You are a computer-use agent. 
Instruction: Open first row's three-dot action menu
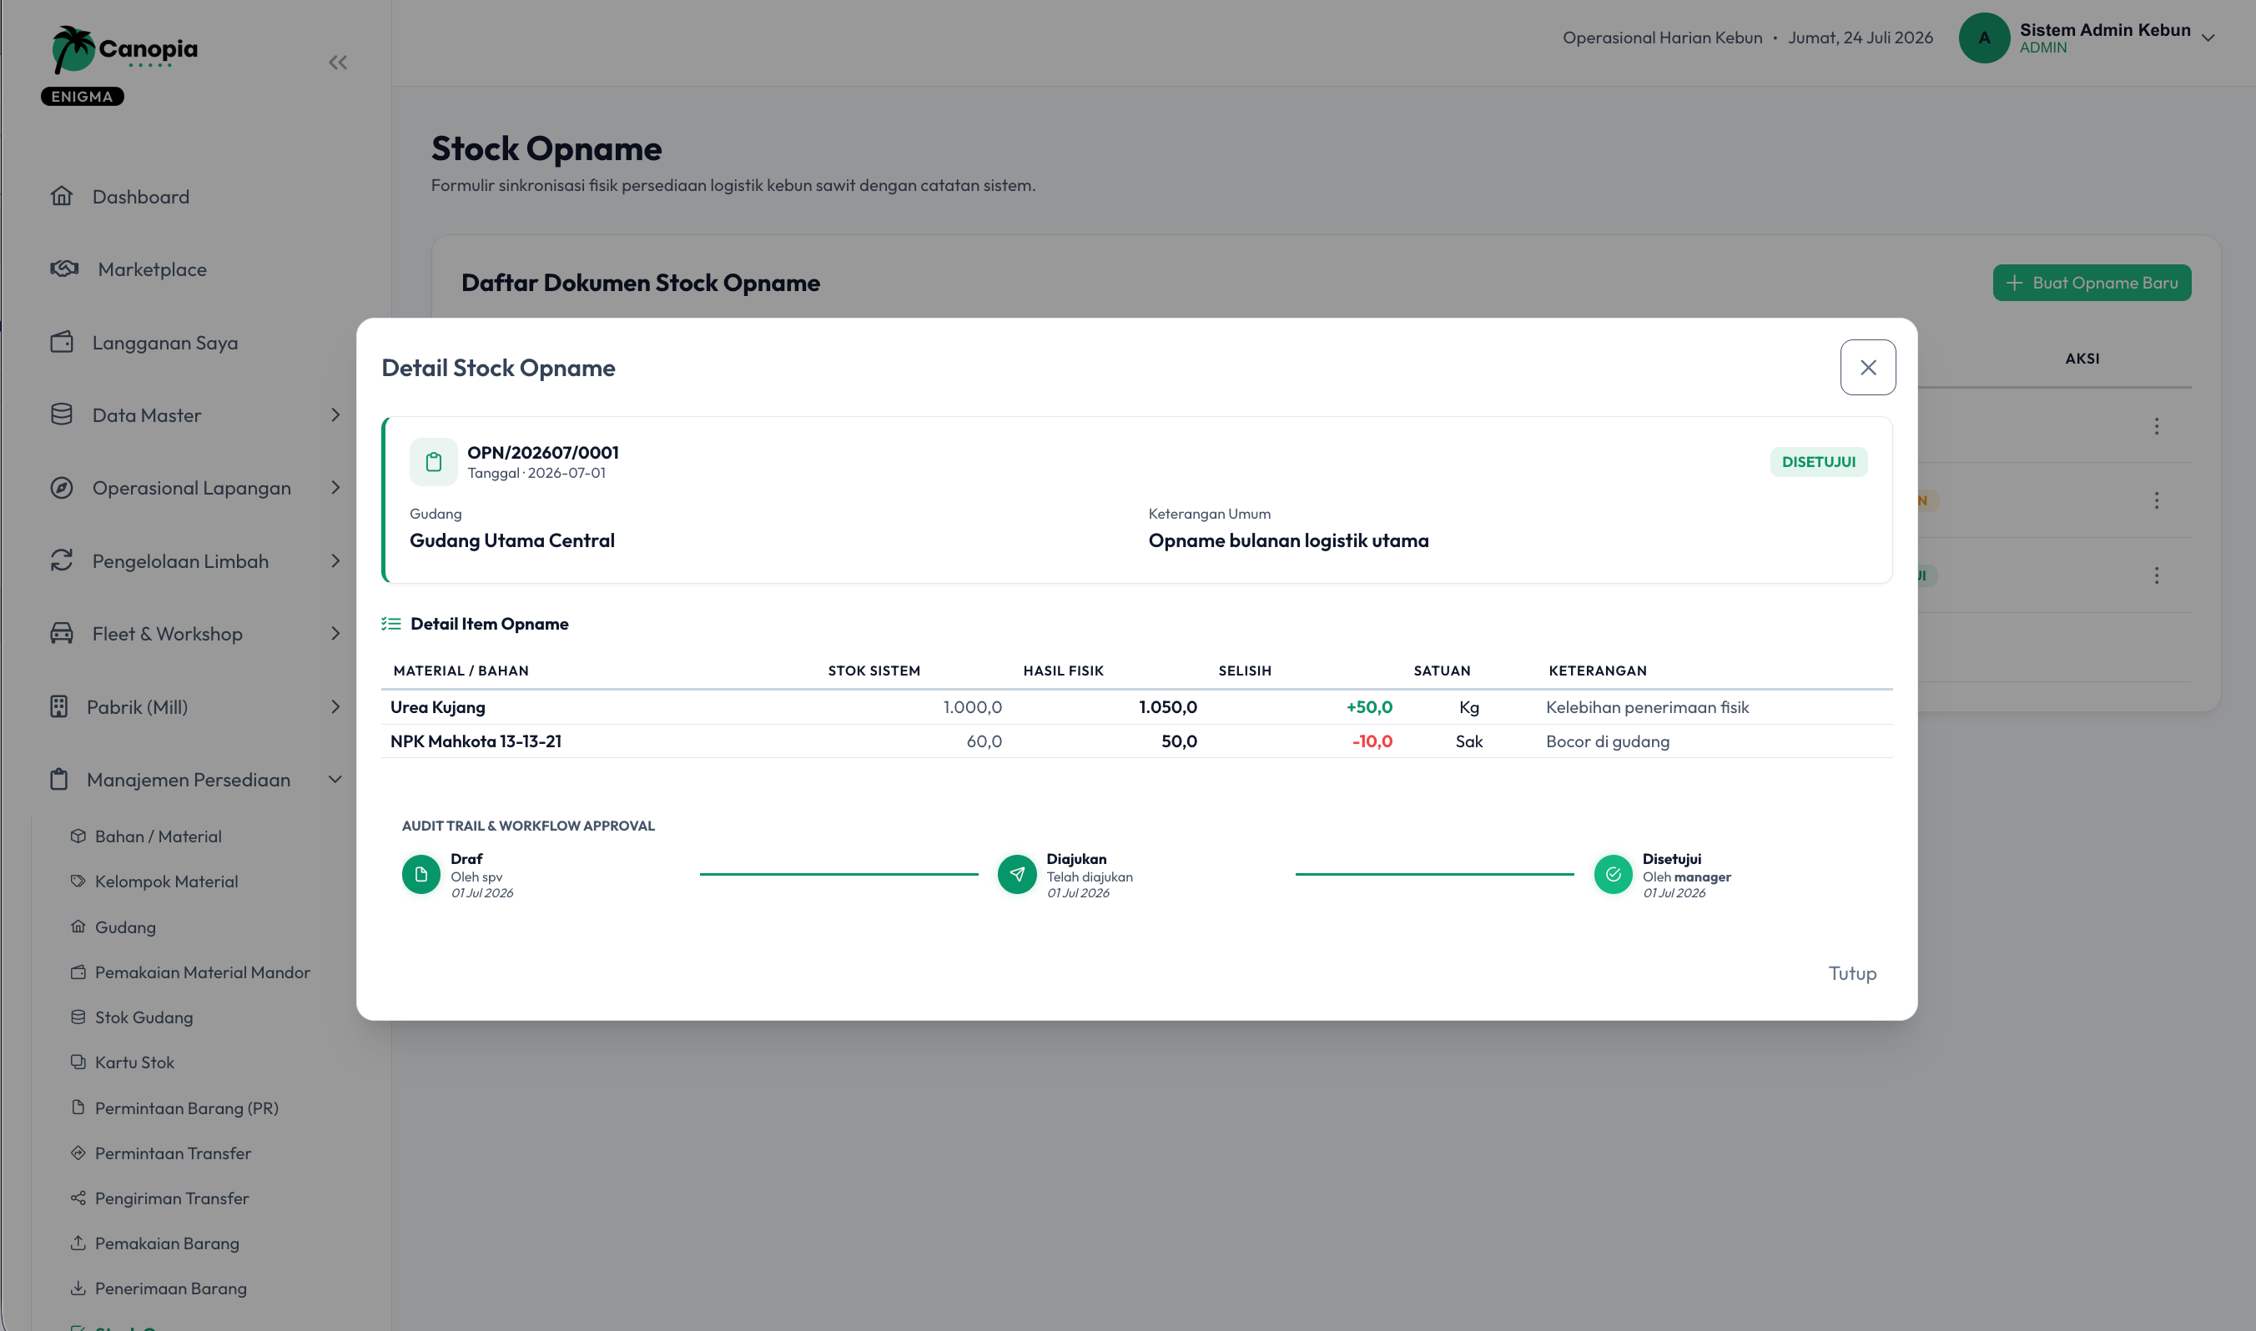point(2157,426)
